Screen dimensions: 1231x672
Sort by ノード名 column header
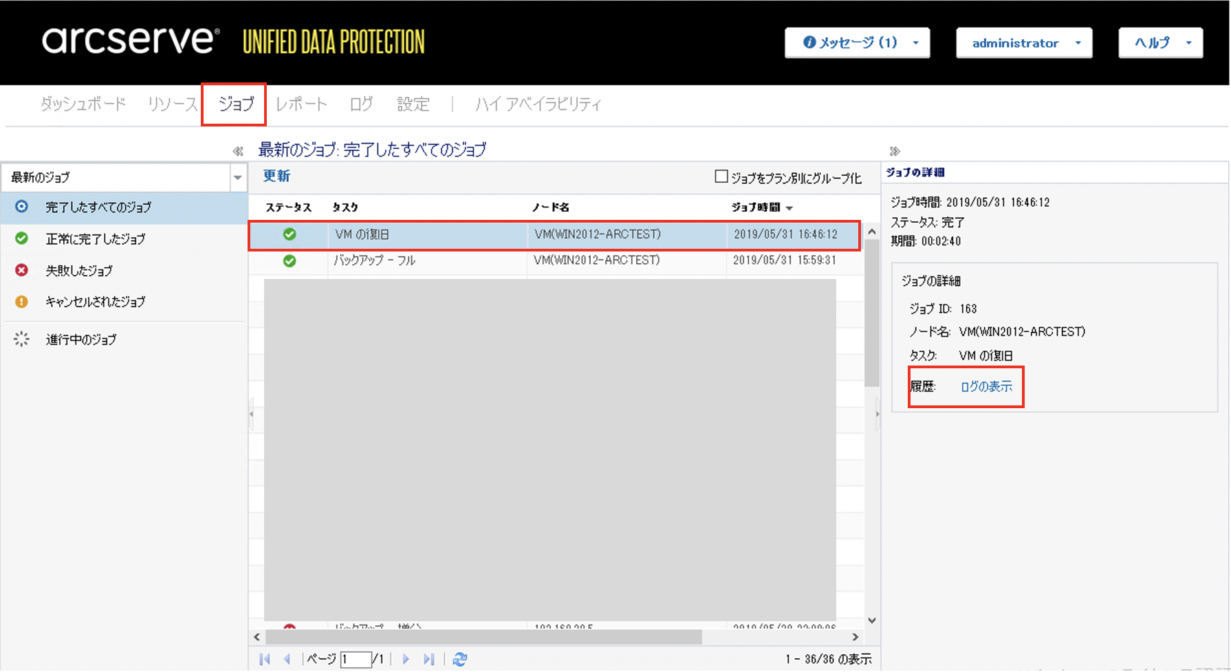[551, 208]
